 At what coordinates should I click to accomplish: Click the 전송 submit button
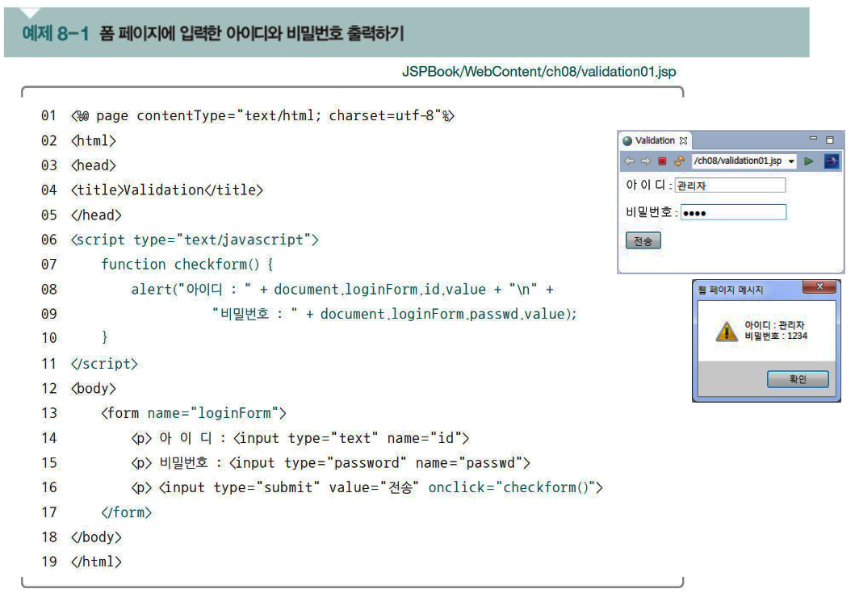643,240
